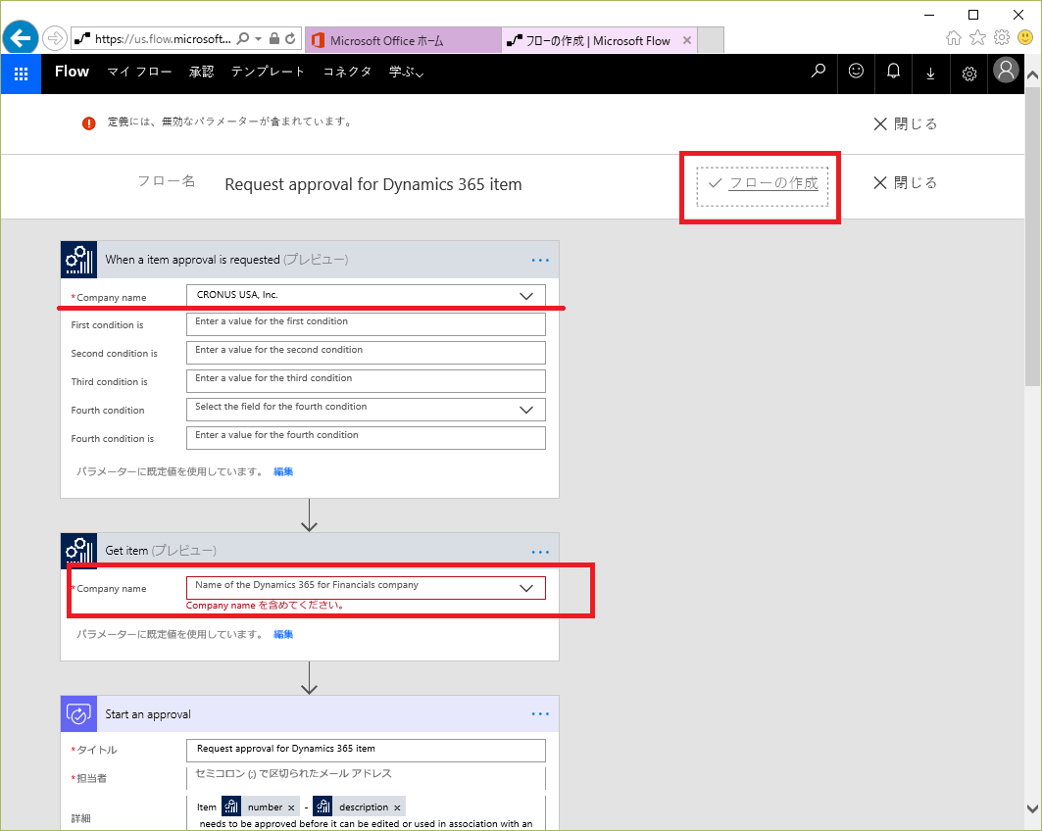The height and width of the screenshot is (831, 1042).
Task: Click 編集 link on Get item card
Action: pyautogui.click(x=283, y=634)
